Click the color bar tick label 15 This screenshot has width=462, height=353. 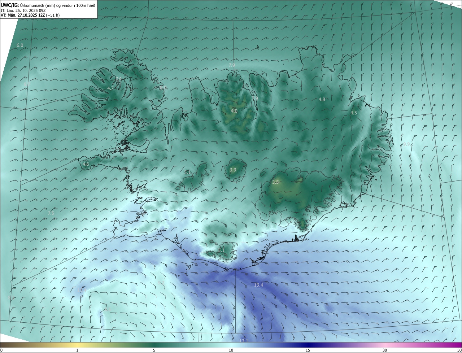(308, 350)
